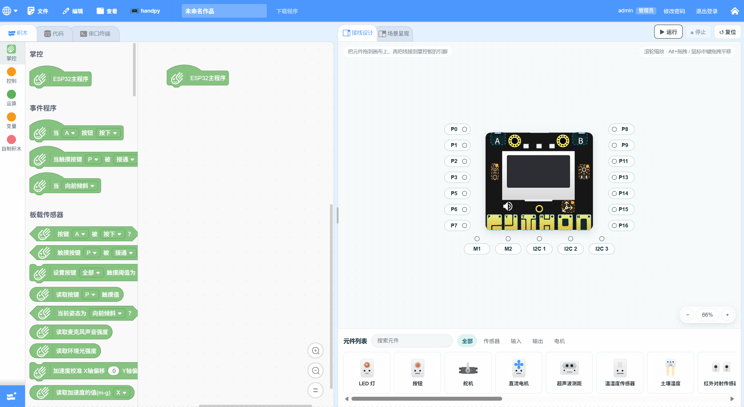Screen dimensions: 744x407
Task: Zoom in the block workspace
Action: coord(315,351)
